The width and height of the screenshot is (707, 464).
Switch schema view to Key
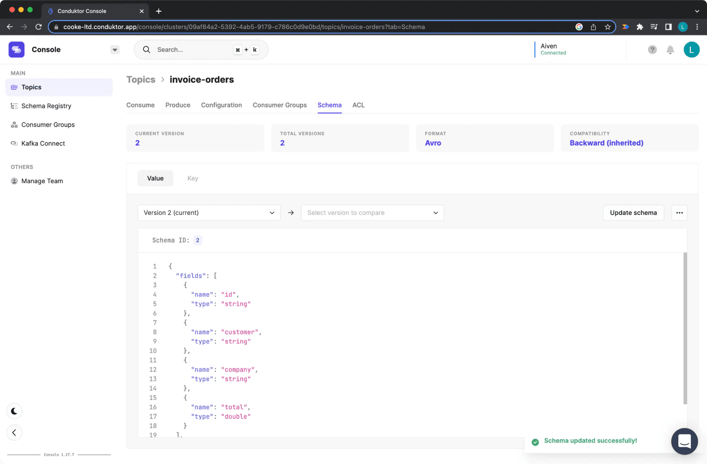click(x=193, y=178)
